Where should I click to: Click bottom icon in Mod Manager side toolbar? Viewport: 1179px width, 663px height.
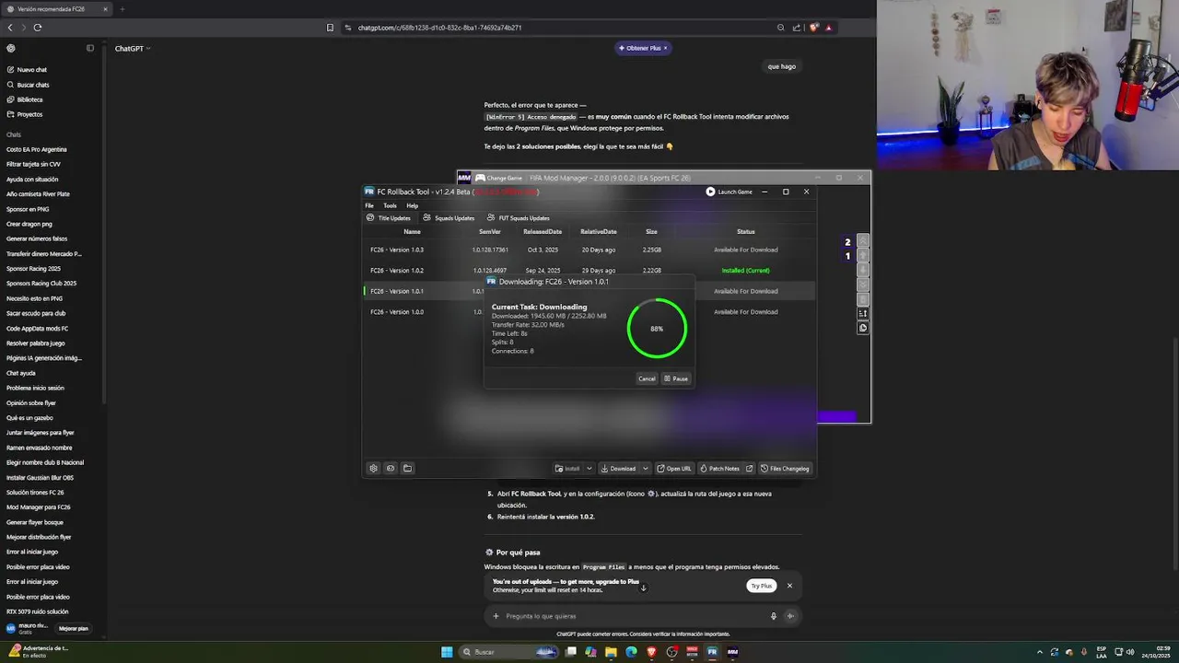pyautogui.click(x=863, y=328)
